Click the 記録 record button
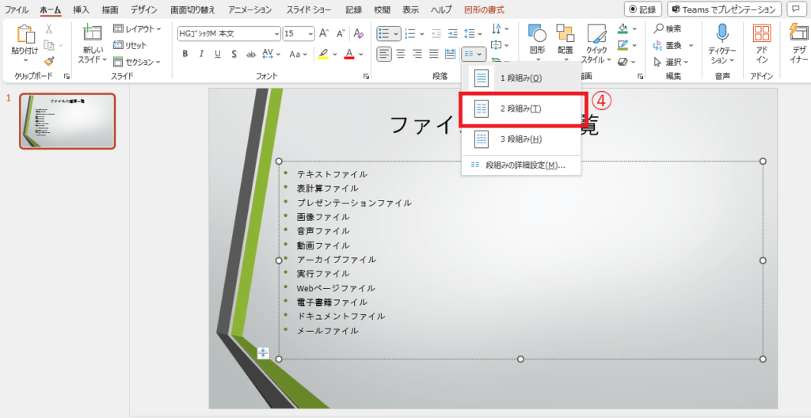Image resolution: width=811 pixels, height=418 pixels. pyautogui.click(x=643, y=9)
